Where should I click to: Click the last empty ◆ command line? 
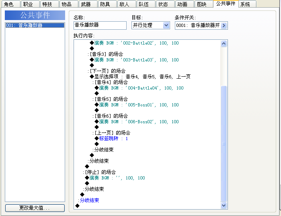[x=78, y=206]
